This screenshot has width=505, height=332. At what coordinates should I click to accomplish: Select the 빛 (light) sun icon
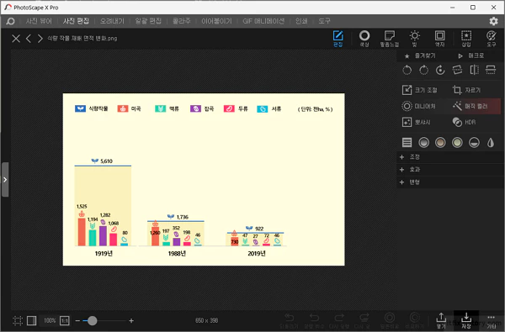414,39
